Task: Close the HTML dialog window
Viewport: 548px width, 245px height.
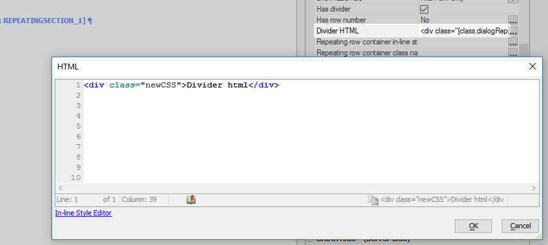Action: click(533, 66)
